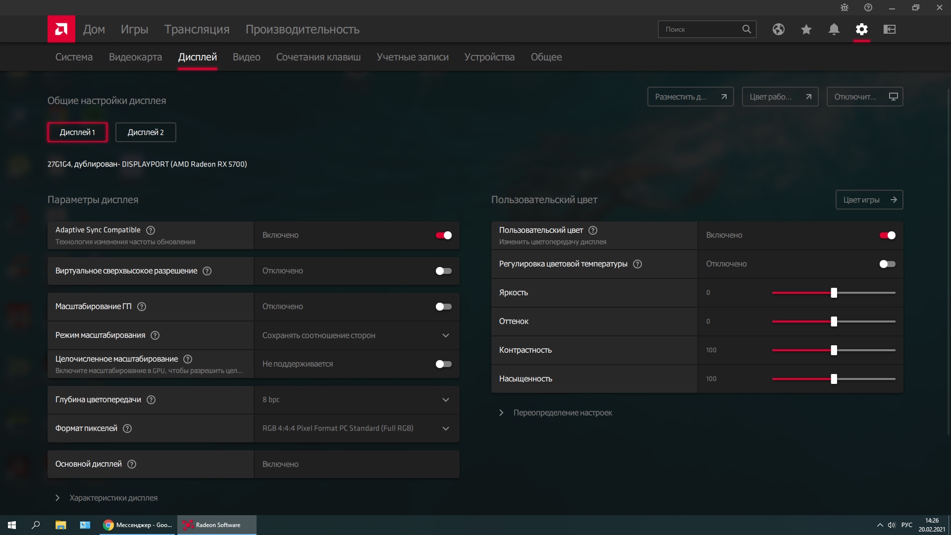Click the Цвет игры button
Image resolution: width=951 pixels, height=535 pixels.
point(869,200)
